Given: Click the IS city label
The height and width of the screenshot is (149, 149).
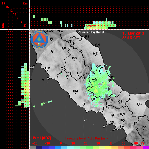Looking at the screenshot, I should (x=111, y=100).
